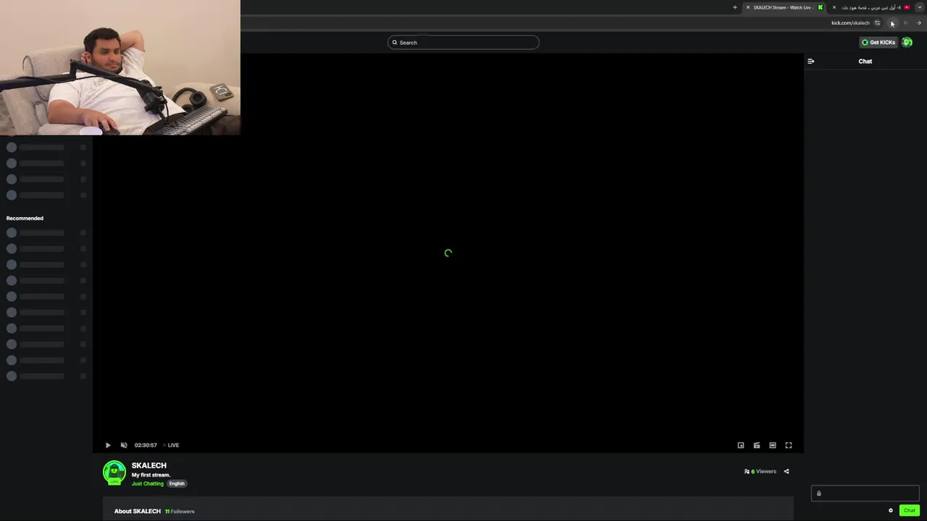The height and width of the screenshot is (521, 927).
Task: Toggle theater mode in the player
Action: [x=773, y=445]
